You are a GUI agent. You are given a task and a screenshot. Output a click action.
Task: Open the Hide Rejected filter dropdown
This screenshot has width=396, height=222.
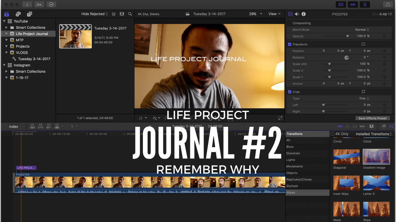point(94,14)
